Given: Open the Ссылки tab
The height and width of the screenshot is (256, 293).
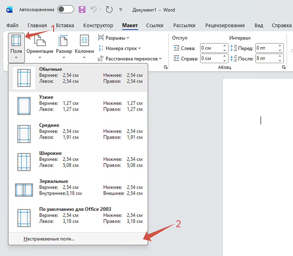Looking at the screenshot, I should point(154,25).
